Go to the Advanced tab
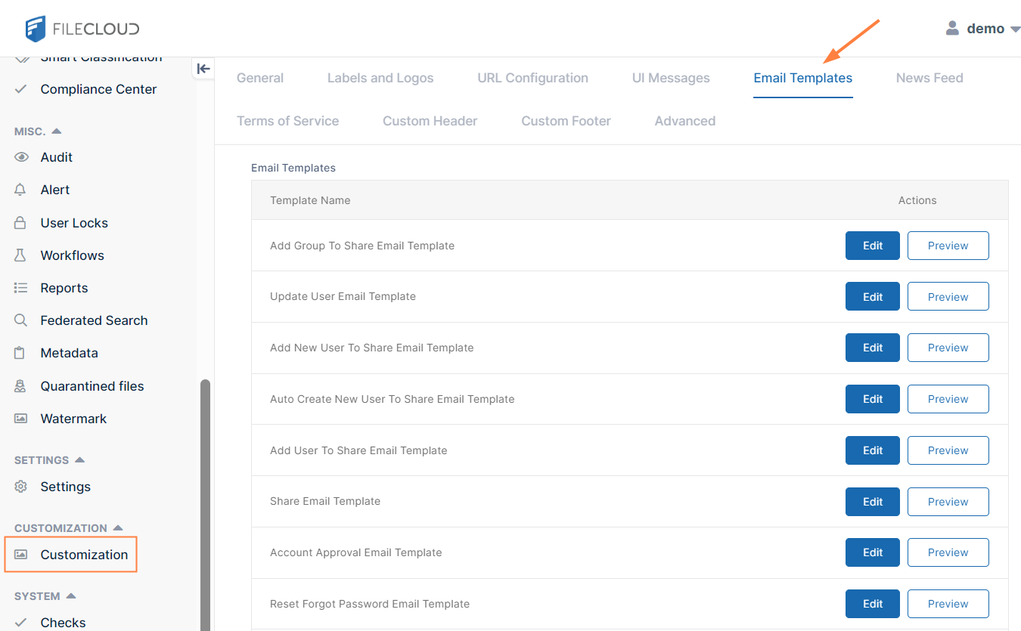 coord(684,121)
